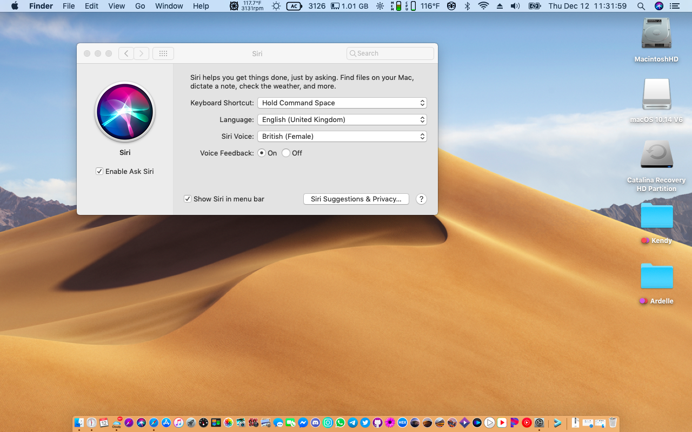The image size is (692, 432).
Task: Click the battery status in menu bar
Action: tap(534, 6)
